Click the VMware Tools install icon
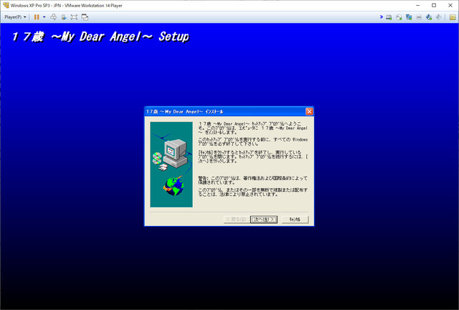Screen dimensions: 459x310 [x=64, y=17]
